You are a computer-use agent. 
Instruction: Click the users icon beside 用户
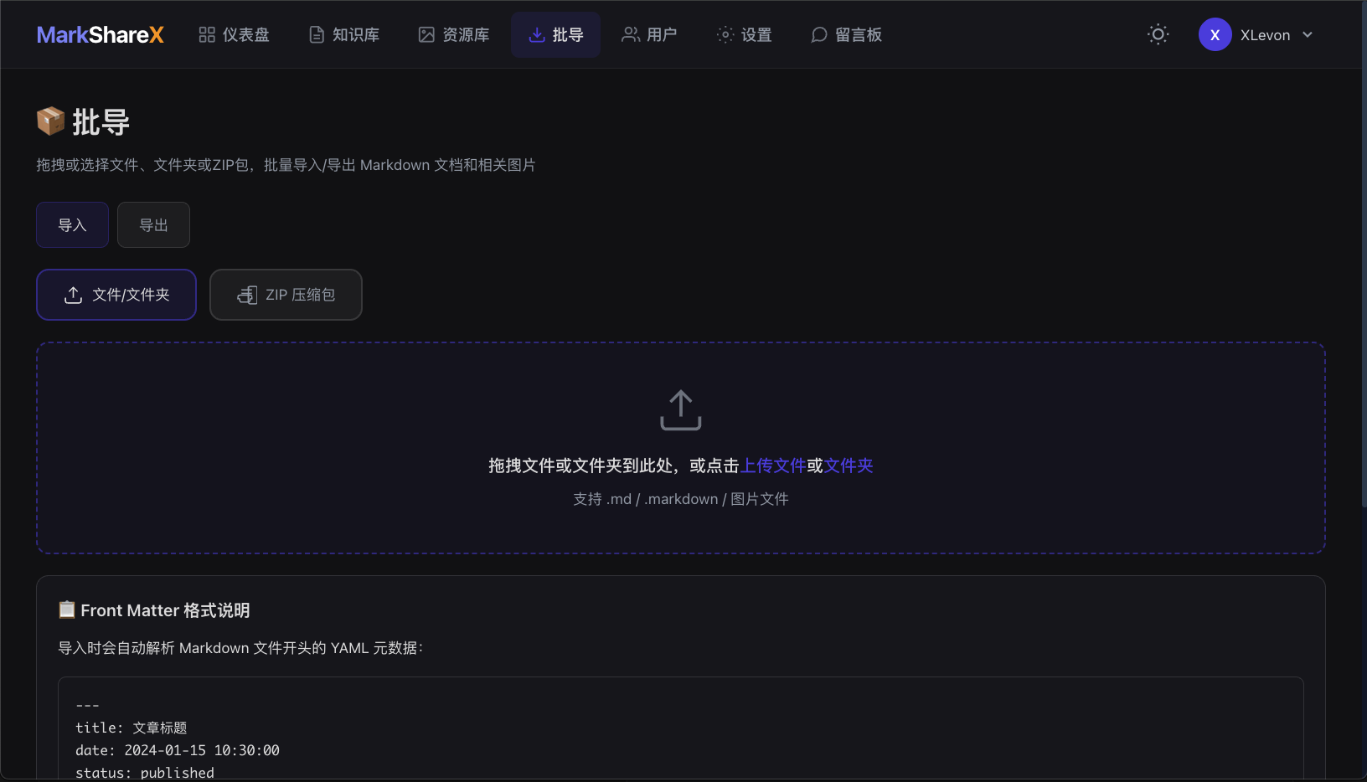(631, 35)
